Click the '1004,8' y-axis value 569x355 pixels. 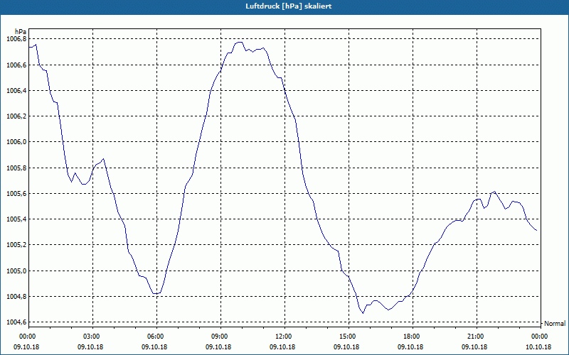pos(16,297)
